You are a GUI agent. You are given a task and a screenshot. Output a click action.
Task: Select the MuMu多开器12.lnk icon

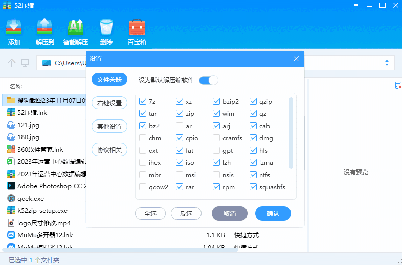tap(11, 235)
